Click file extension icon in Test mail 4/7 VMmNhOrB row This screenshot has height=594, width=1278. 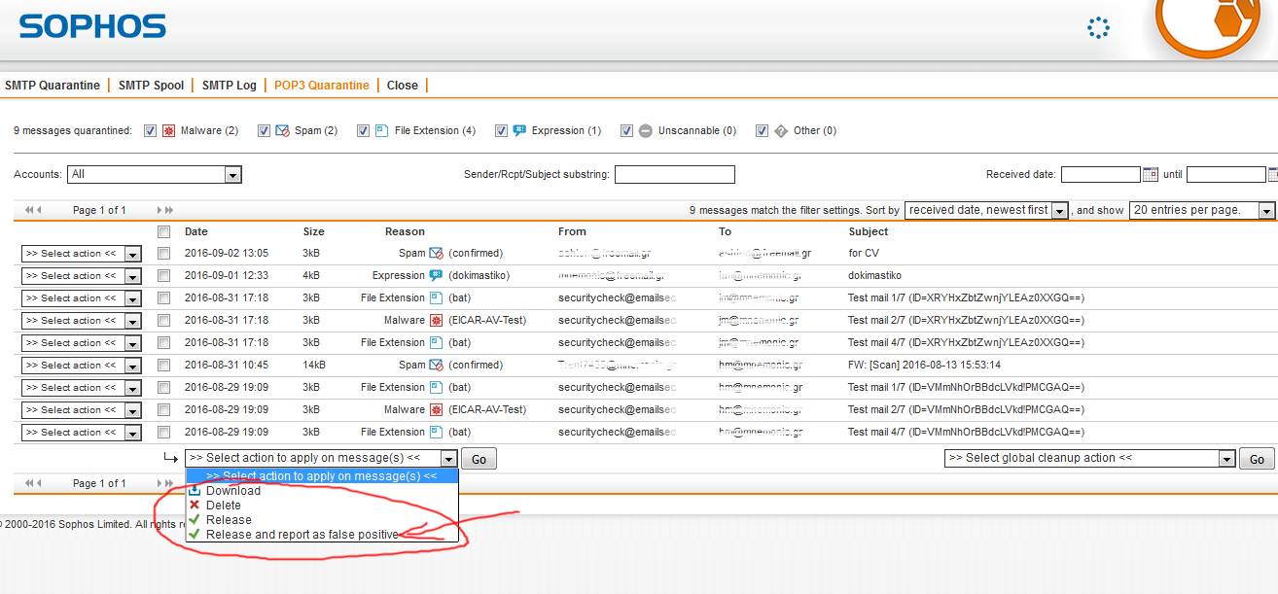(436, 432)
